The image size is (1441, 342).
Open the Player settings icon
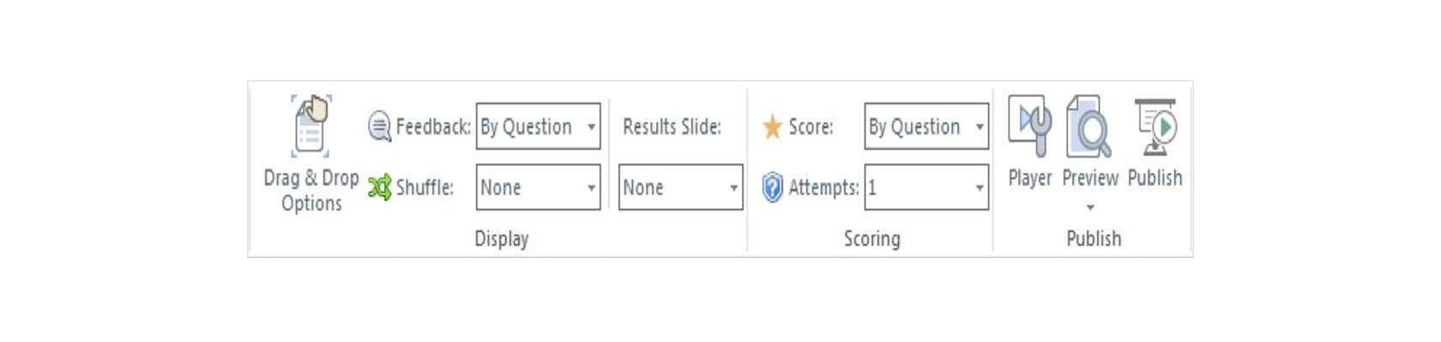[x=1029, y=126]
